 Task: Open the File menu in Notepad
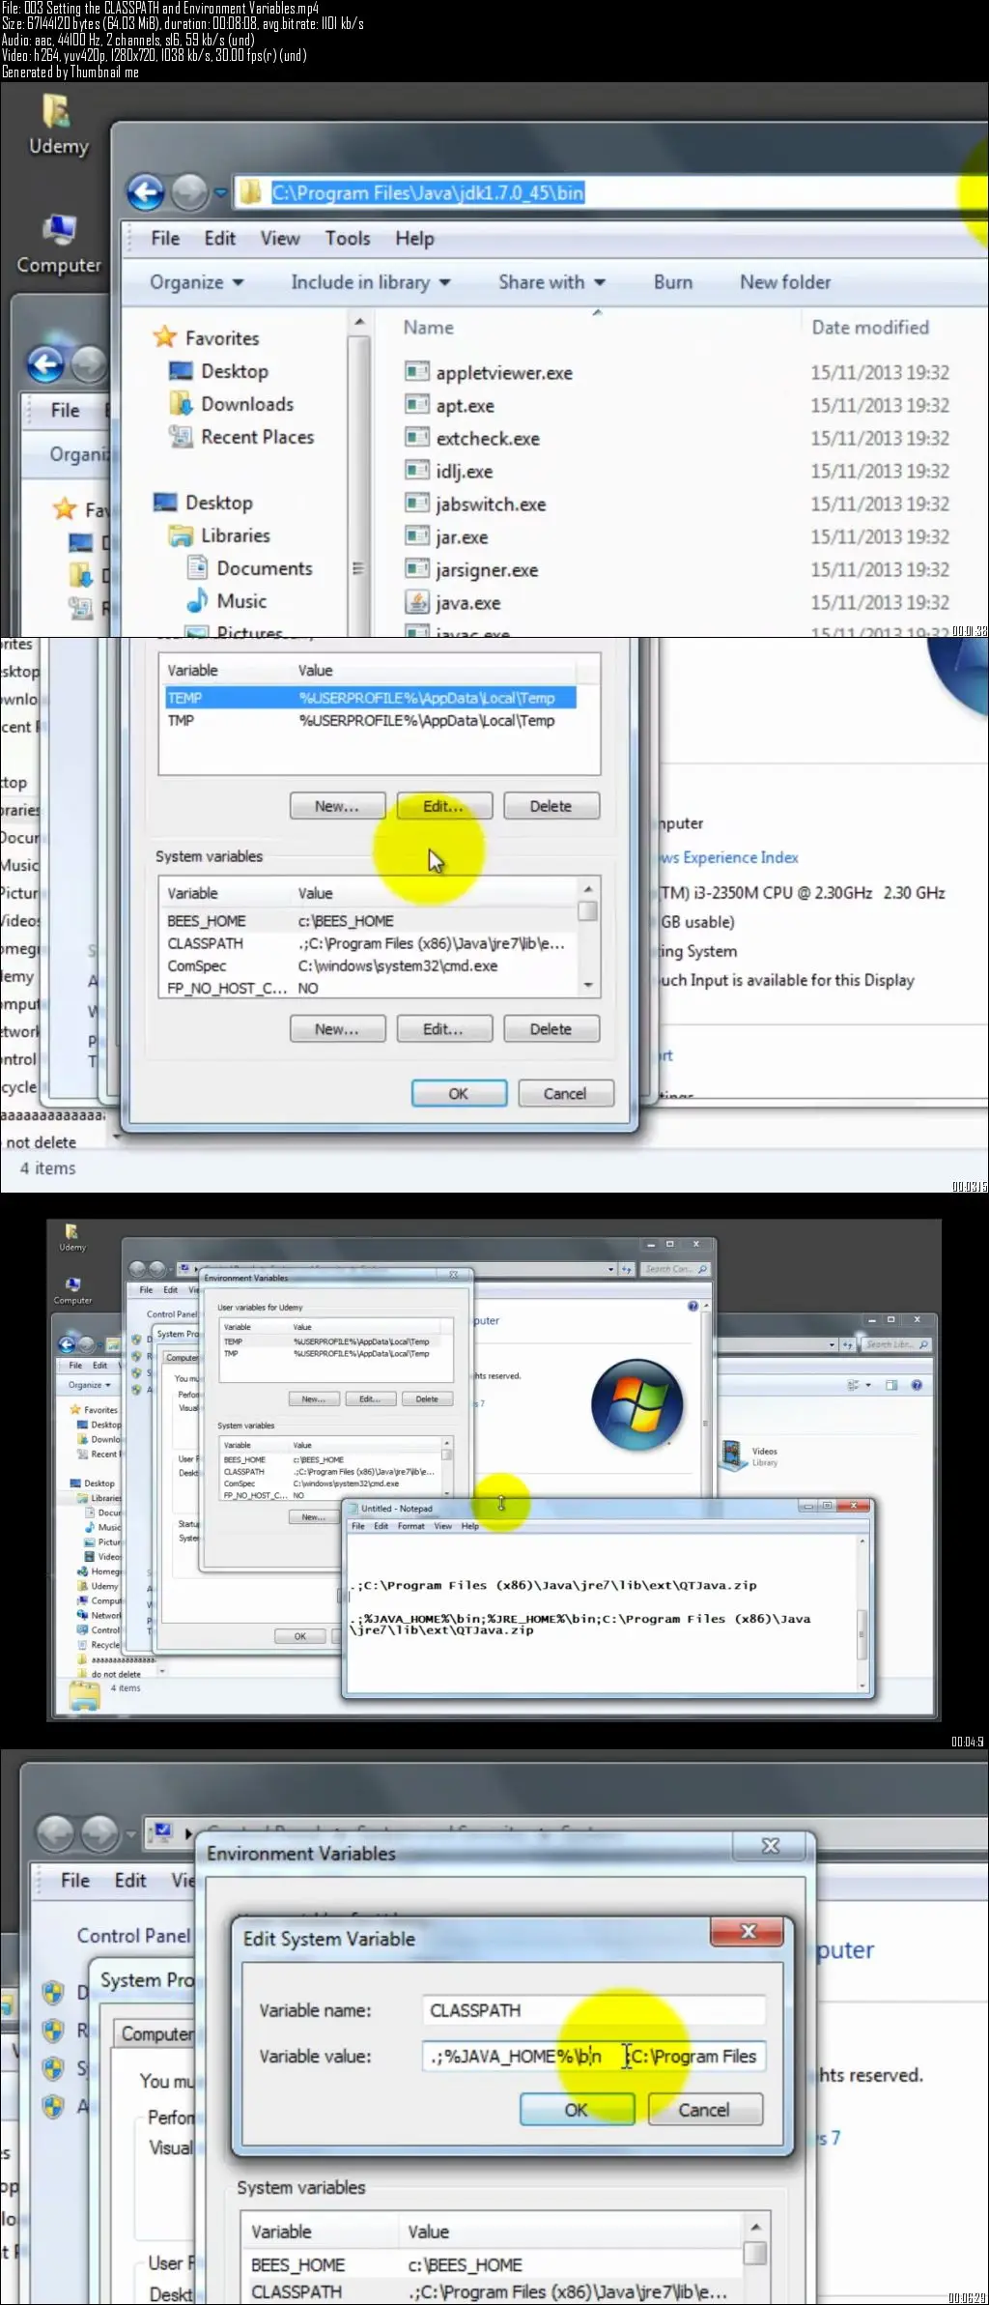357,1526
